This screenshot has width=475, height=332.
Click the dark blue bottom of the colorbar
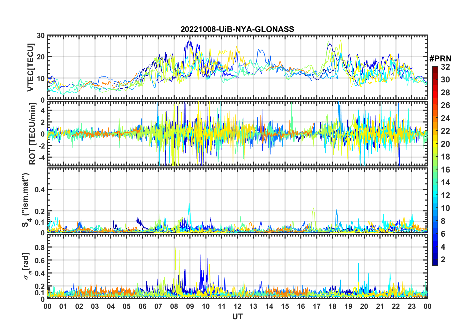coord(435,263)
